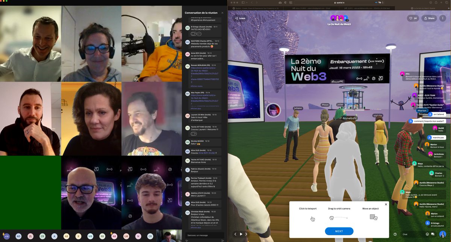451x242 pixels.
Task: Click 'comment j'importe mon avatar?' chat message
Action: pos(428,121)
